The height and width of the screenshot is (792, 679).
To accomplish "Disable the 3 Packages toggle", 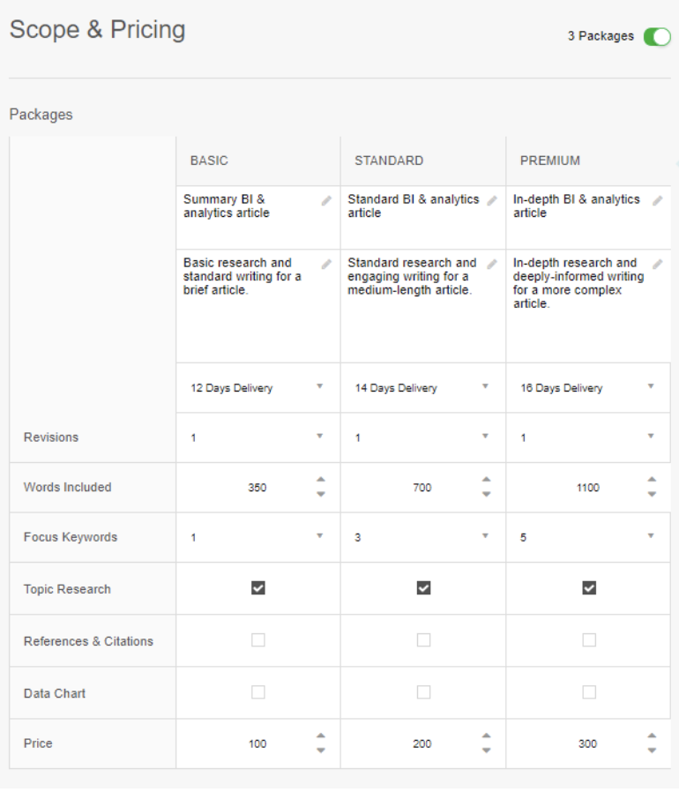I will tap(655, 36).
